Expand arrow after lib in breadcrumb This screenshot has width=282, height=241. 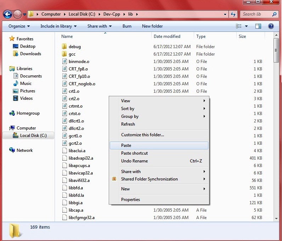point(137,14)
